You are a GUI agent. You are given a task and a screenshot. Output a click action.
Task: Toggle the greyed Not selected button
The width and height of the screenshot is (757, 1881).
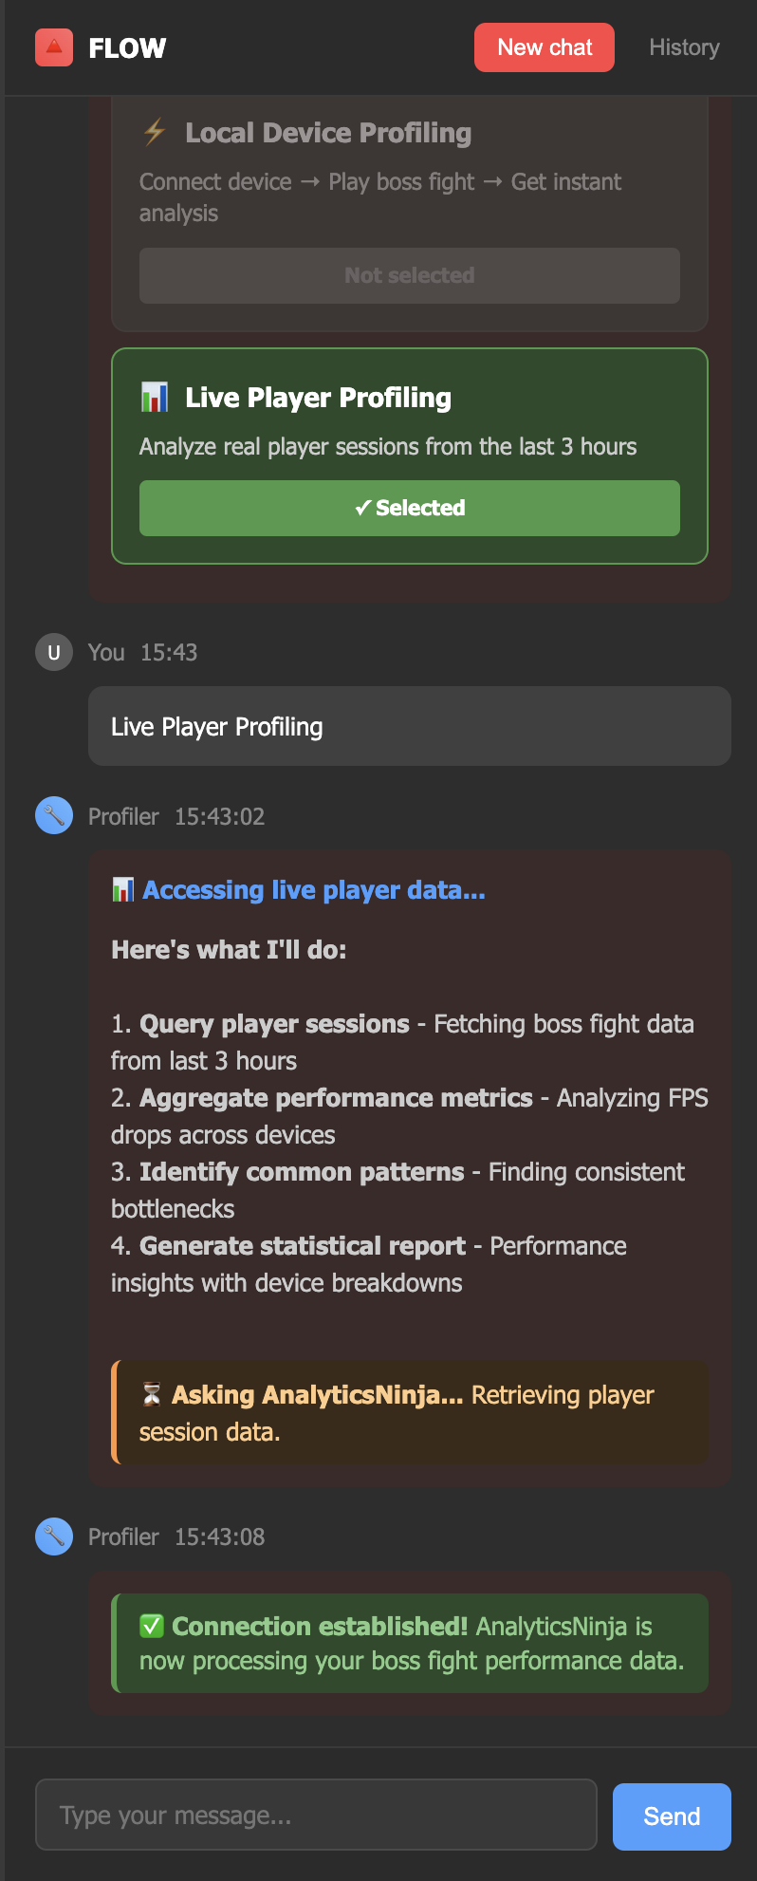[x=410, y=275]
